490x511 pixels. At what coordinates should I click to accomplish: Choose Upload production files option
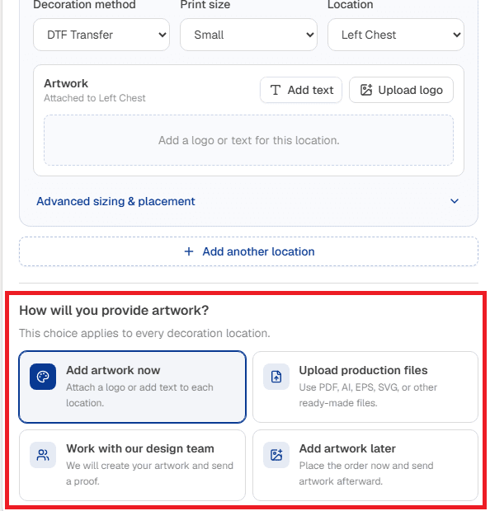[x=365, y=387]
